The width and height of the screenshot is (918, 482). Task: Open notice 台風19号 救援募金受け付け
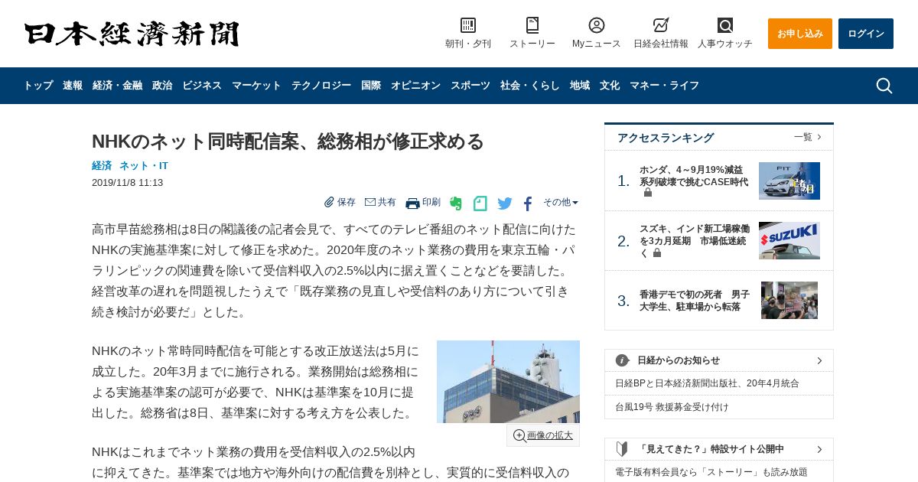672,407
